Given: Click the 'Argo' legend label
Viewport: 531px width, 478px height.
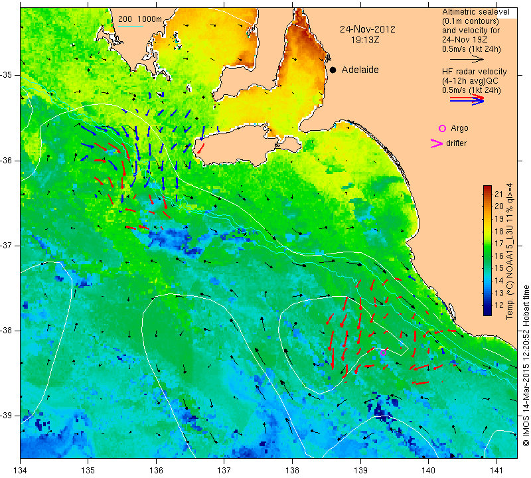Looking at the screenshot, I should point(459,128).
